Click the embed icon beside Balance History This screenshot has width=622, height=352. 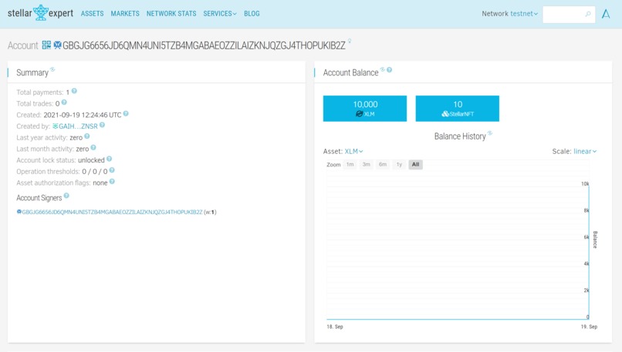click(x=490, y=133)
